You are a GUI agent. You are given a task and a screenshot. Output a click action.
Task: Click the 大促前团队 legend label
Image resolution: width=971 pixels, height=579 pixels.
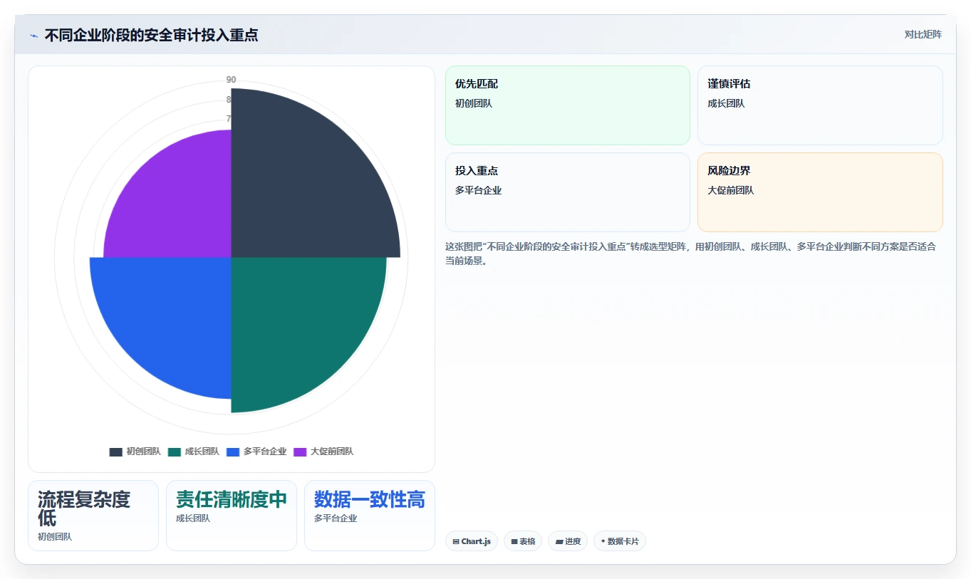point(331,452)
